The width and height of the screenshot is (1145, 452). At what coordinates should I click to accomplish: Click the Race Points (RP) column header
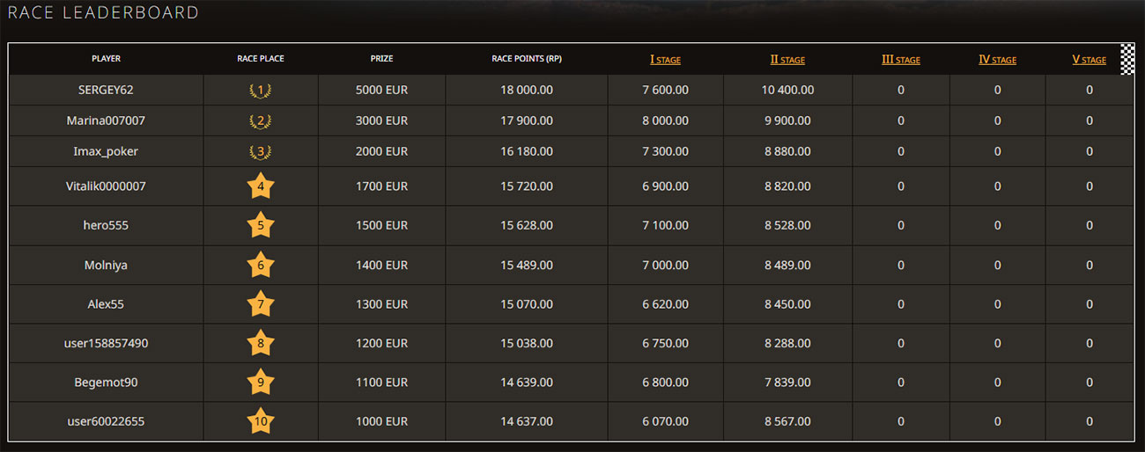[527, 59]
